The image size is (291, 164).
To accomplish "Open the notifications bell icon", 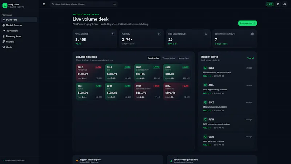I will [x=284, y=4].
